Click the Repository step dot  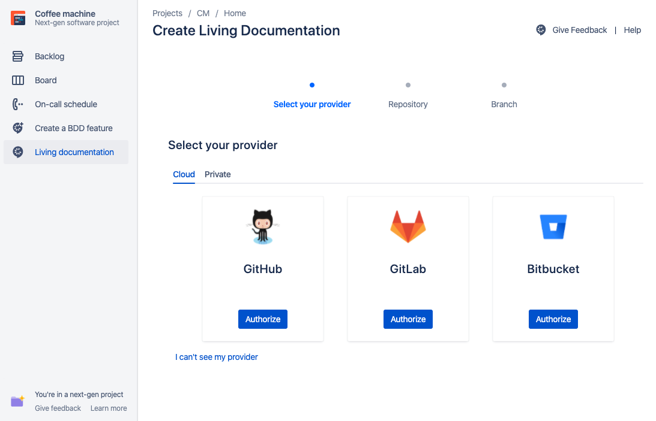408,85
